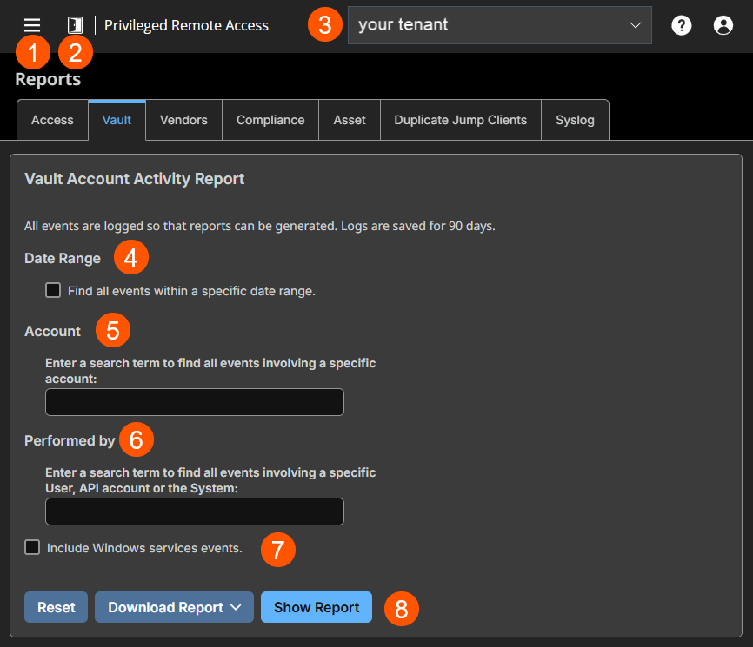The height and width of the screenshot is (647, 753).
Task: Click the Reset button
Action: (x=56, y=607)
